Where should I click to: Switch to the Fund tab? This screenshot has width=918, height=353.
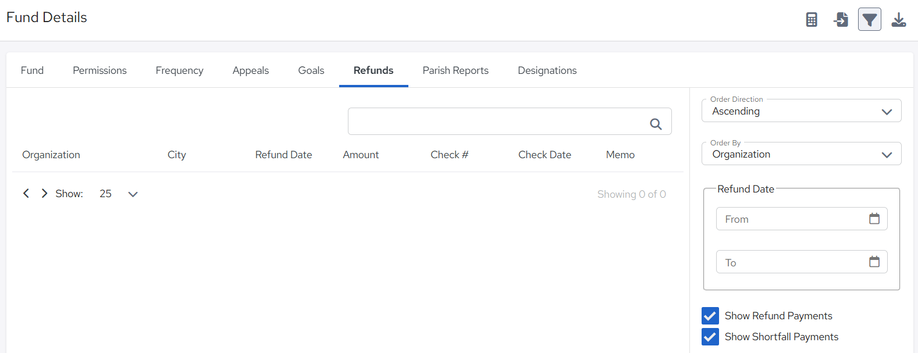(x=32, y=70)
